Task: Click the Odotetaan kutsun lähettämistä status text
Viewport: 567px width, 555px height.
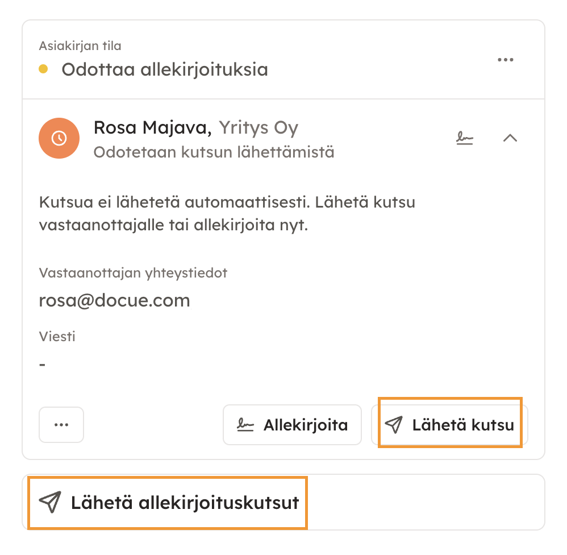Action: coord(214,152)
